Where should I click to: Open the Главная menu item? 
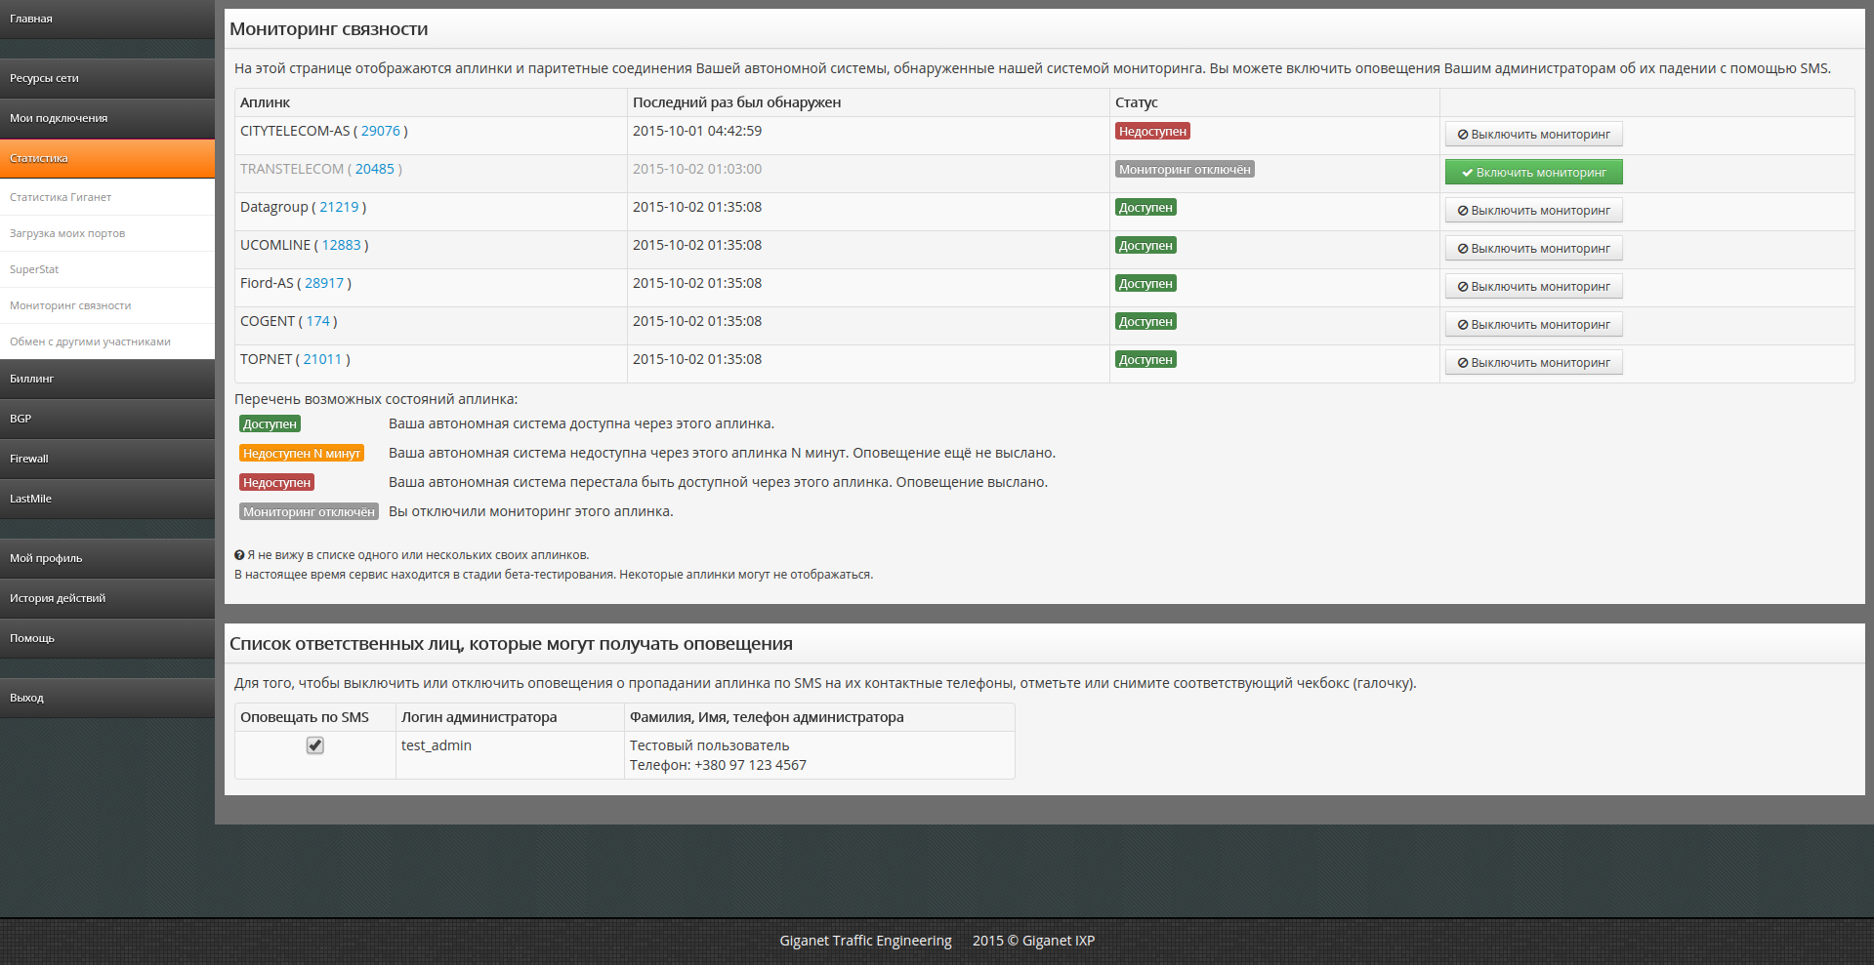click(107, 20)
